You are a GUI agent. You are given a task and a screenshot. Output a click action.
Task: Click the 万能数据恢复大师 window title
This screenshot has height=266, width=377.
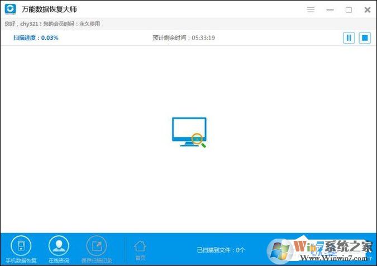coord(49,9)
